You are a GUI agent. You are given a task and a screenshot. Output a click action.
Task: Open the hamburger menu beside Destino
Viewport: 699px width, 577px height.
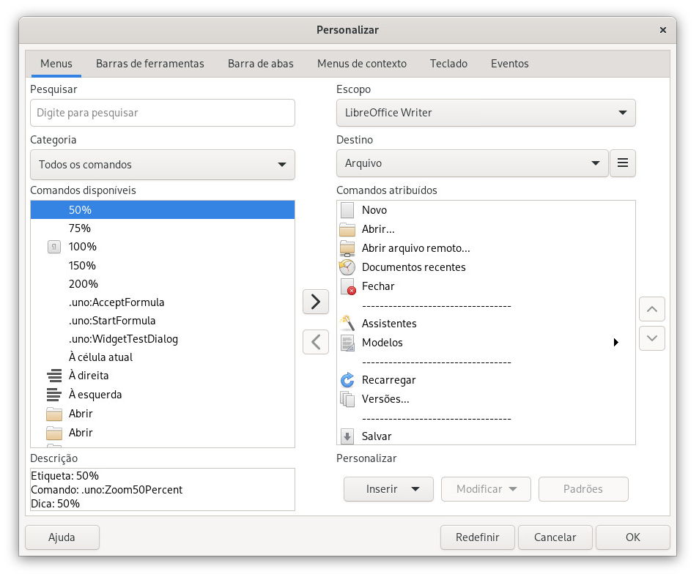tap(623, 163)
